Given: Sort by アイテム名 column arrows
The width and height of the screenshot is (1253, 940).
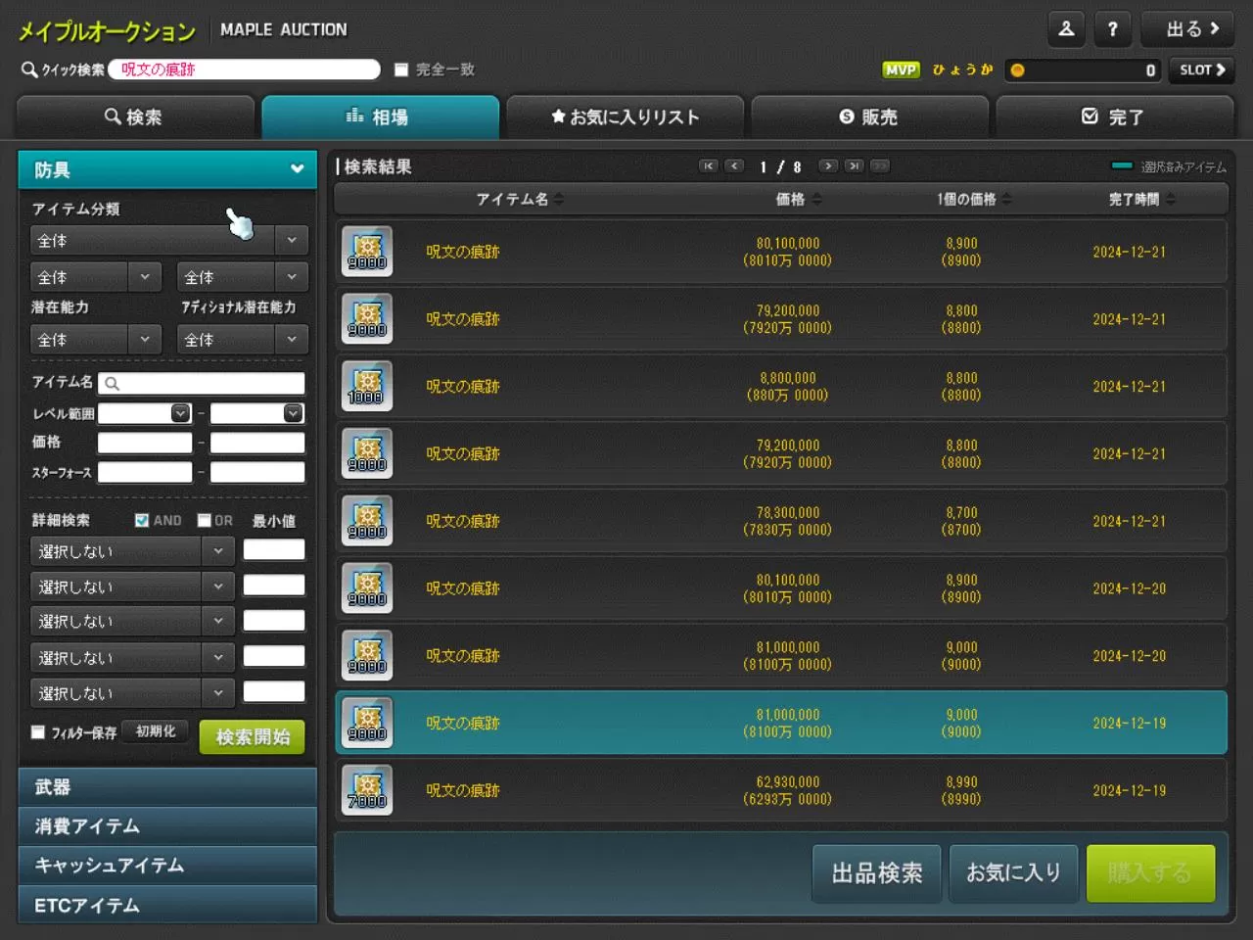Looking at the screenshot, I should [559, 199].
